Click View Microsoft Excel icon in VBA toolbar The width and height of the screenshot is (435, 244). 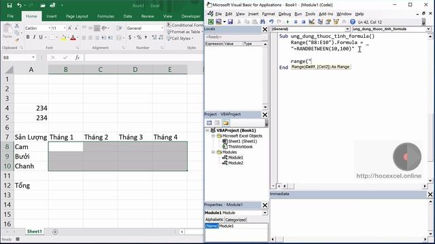[211, 22]
